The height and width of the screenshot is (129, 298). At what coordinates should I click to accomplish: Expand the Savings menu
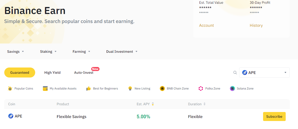point(16,51)
